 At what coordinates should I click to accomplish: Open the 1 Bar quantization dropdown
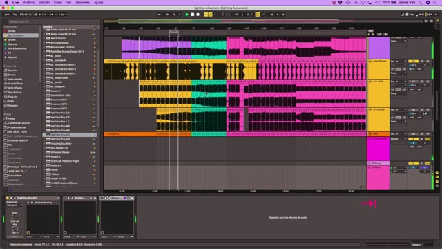(63, 15)
